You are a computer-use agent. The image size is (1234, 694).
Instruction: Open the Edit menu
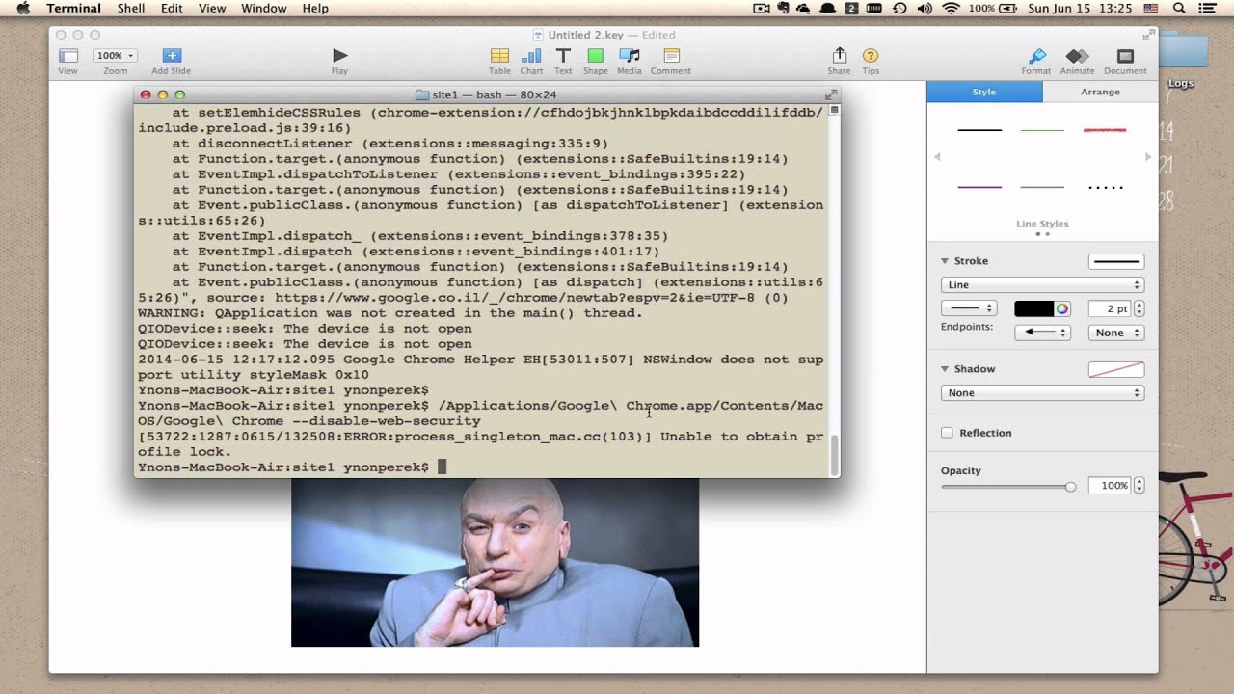[x=172, y=8]
